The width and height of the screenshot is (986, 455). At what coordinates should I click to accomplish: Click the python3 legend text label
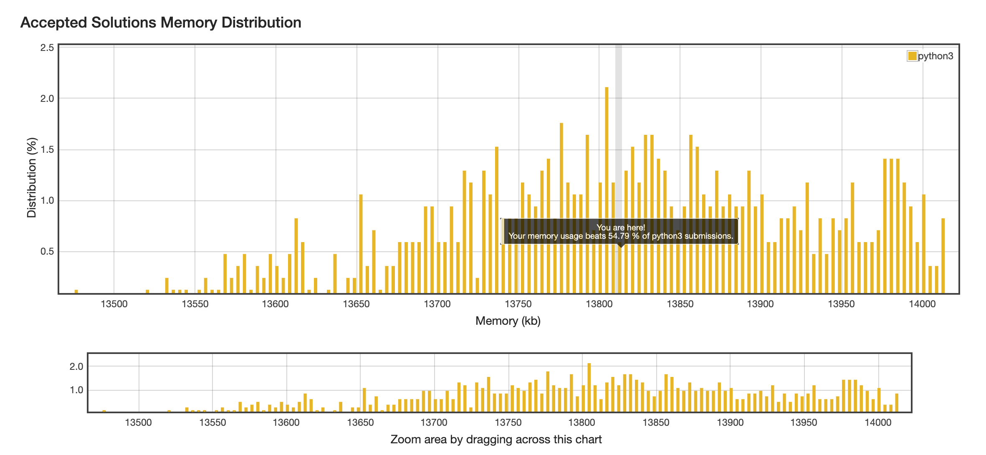pyautogui.click(x=935, y=56)
